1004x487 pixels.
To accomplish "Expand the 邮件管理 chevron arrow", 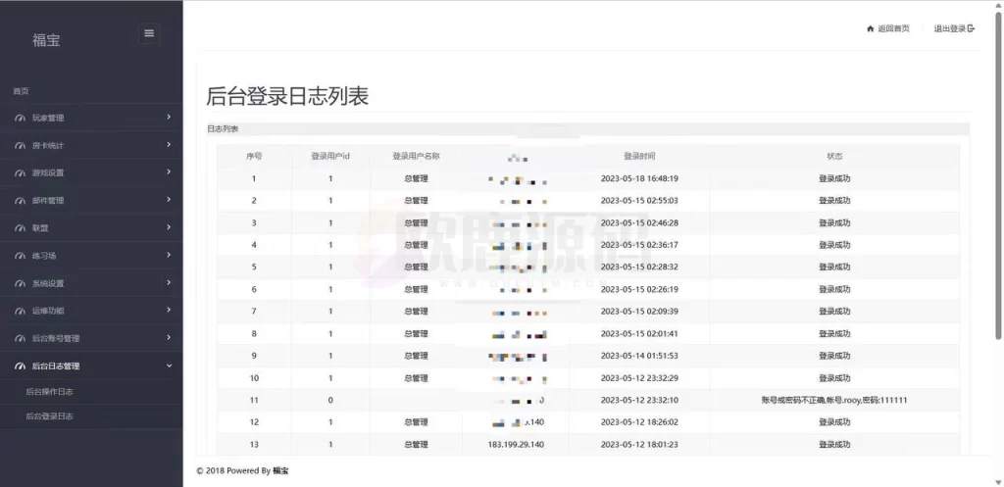I will 169,200.
